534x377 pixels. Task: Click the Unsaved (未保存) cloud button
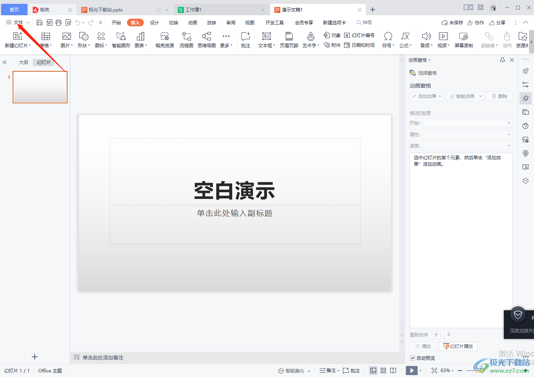452,22
